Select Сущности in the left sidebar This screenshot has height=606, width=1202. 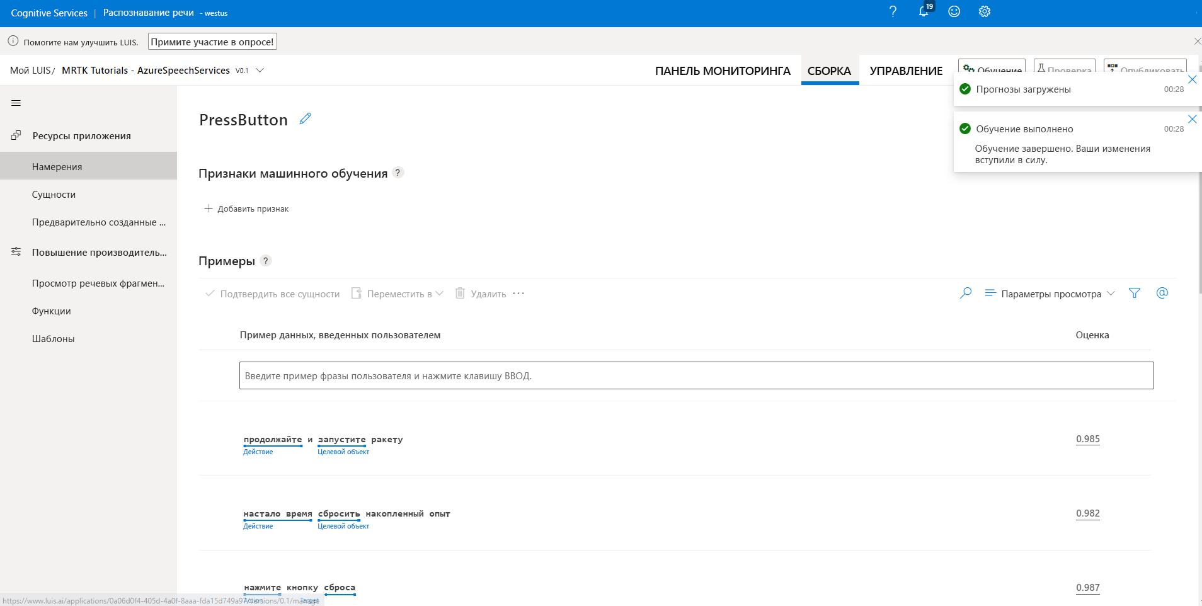tap(54, 194)
